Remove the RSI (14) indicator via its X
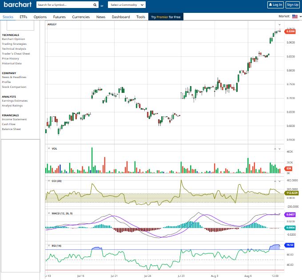 click(49, 245)
